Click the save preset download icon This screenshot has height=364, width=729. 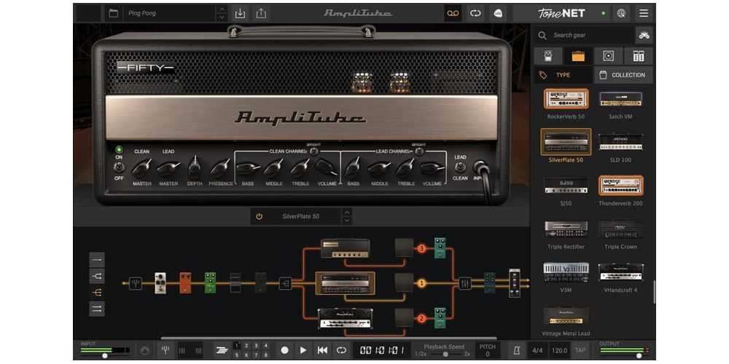coord(240,13)
